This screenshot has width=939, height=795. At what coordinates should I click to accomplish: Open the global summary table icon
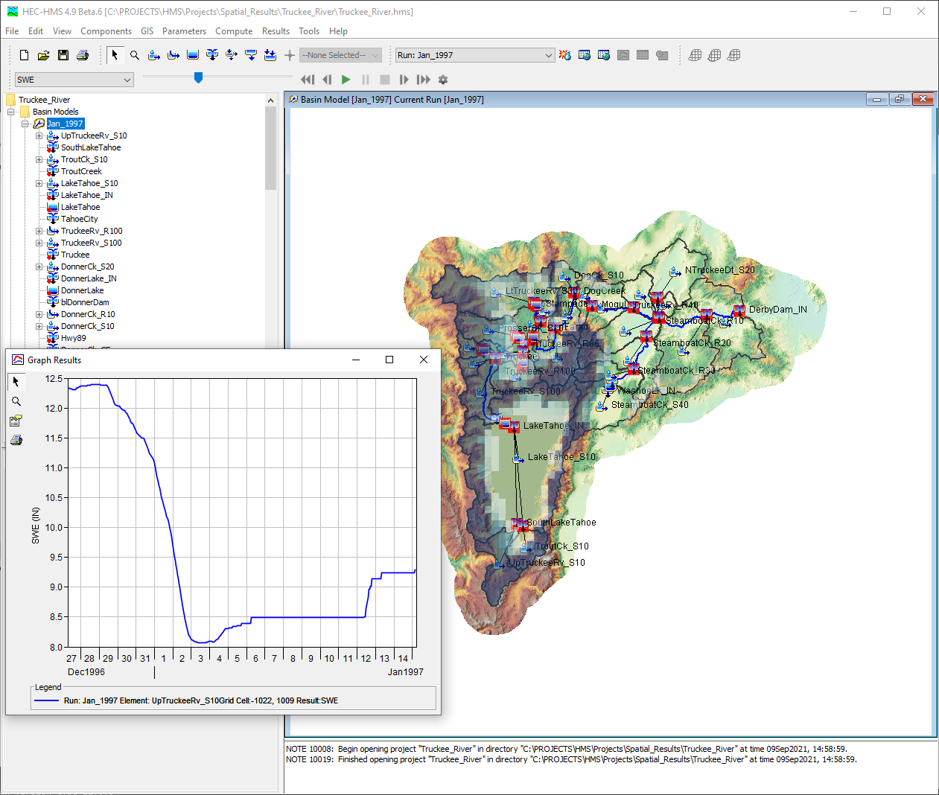click(585, 55)
